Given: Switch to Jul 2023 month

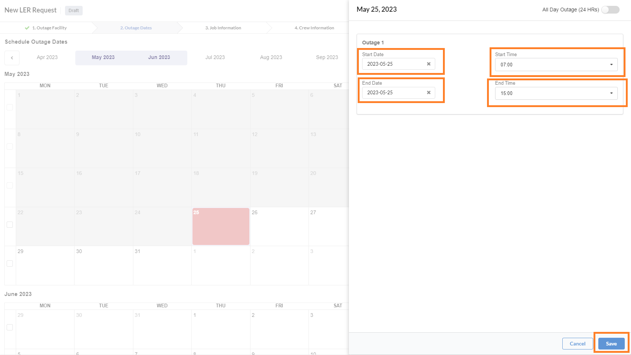Looking at the screenshot, I should 215,58.
